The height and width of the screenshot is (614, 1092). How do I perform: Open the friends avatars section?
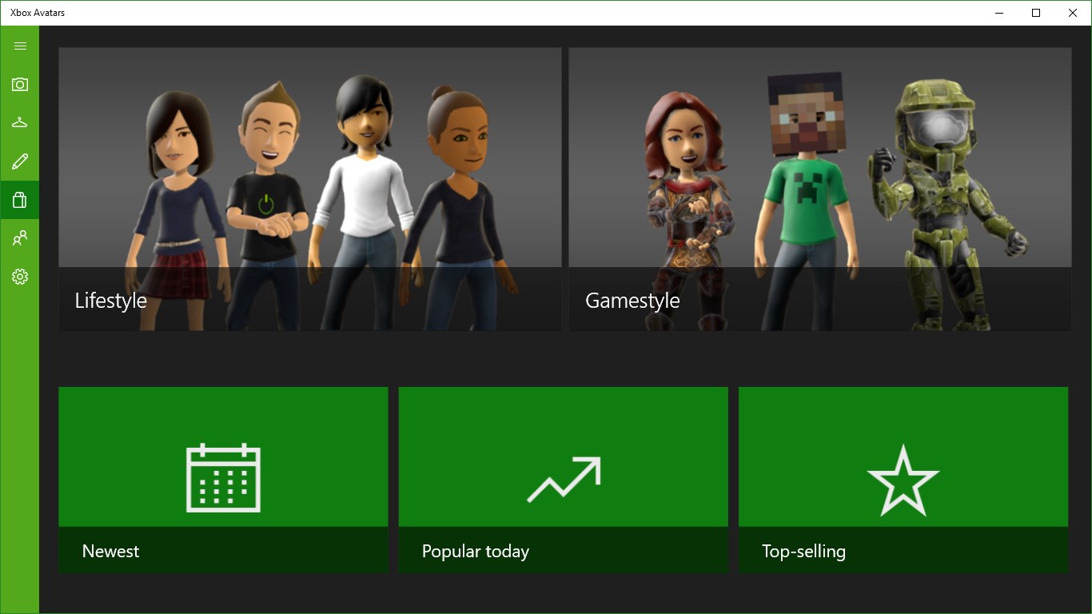pos(20,238)
